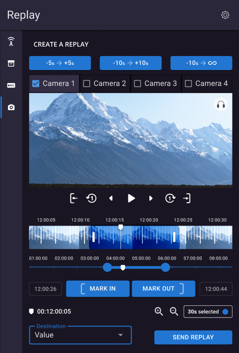Click the 01:00:00 timeline label
Image resolution: width=239 pixels, height=353 pixels.
coord(38,258)
